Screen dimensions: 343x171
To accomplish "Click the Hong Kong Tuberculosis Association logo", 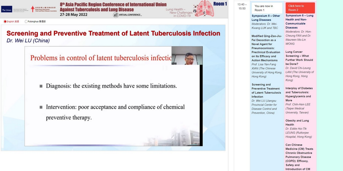I will [x=43, y=9].
